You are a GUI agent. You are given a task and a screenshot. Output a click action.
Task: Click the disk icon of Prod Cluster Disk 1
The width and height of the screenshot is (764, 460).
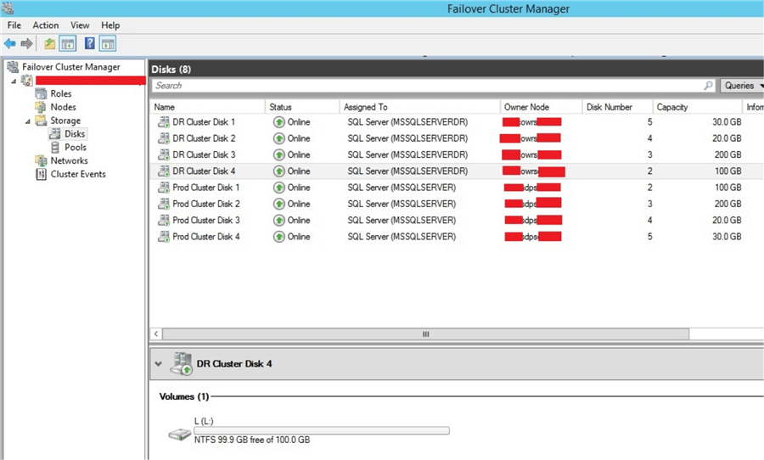163,187
